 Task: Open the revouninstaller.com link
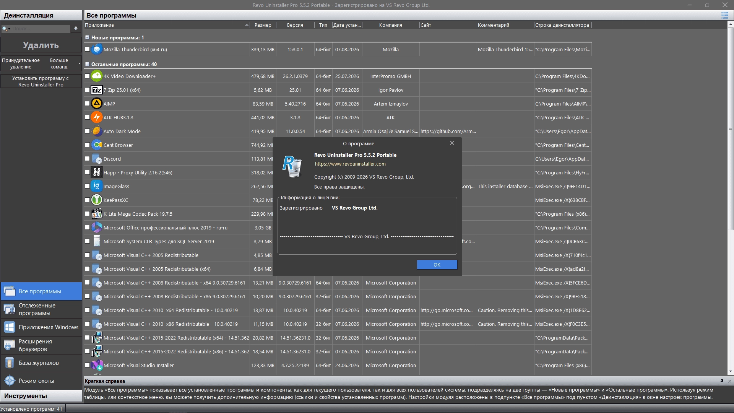coord(350,164)
